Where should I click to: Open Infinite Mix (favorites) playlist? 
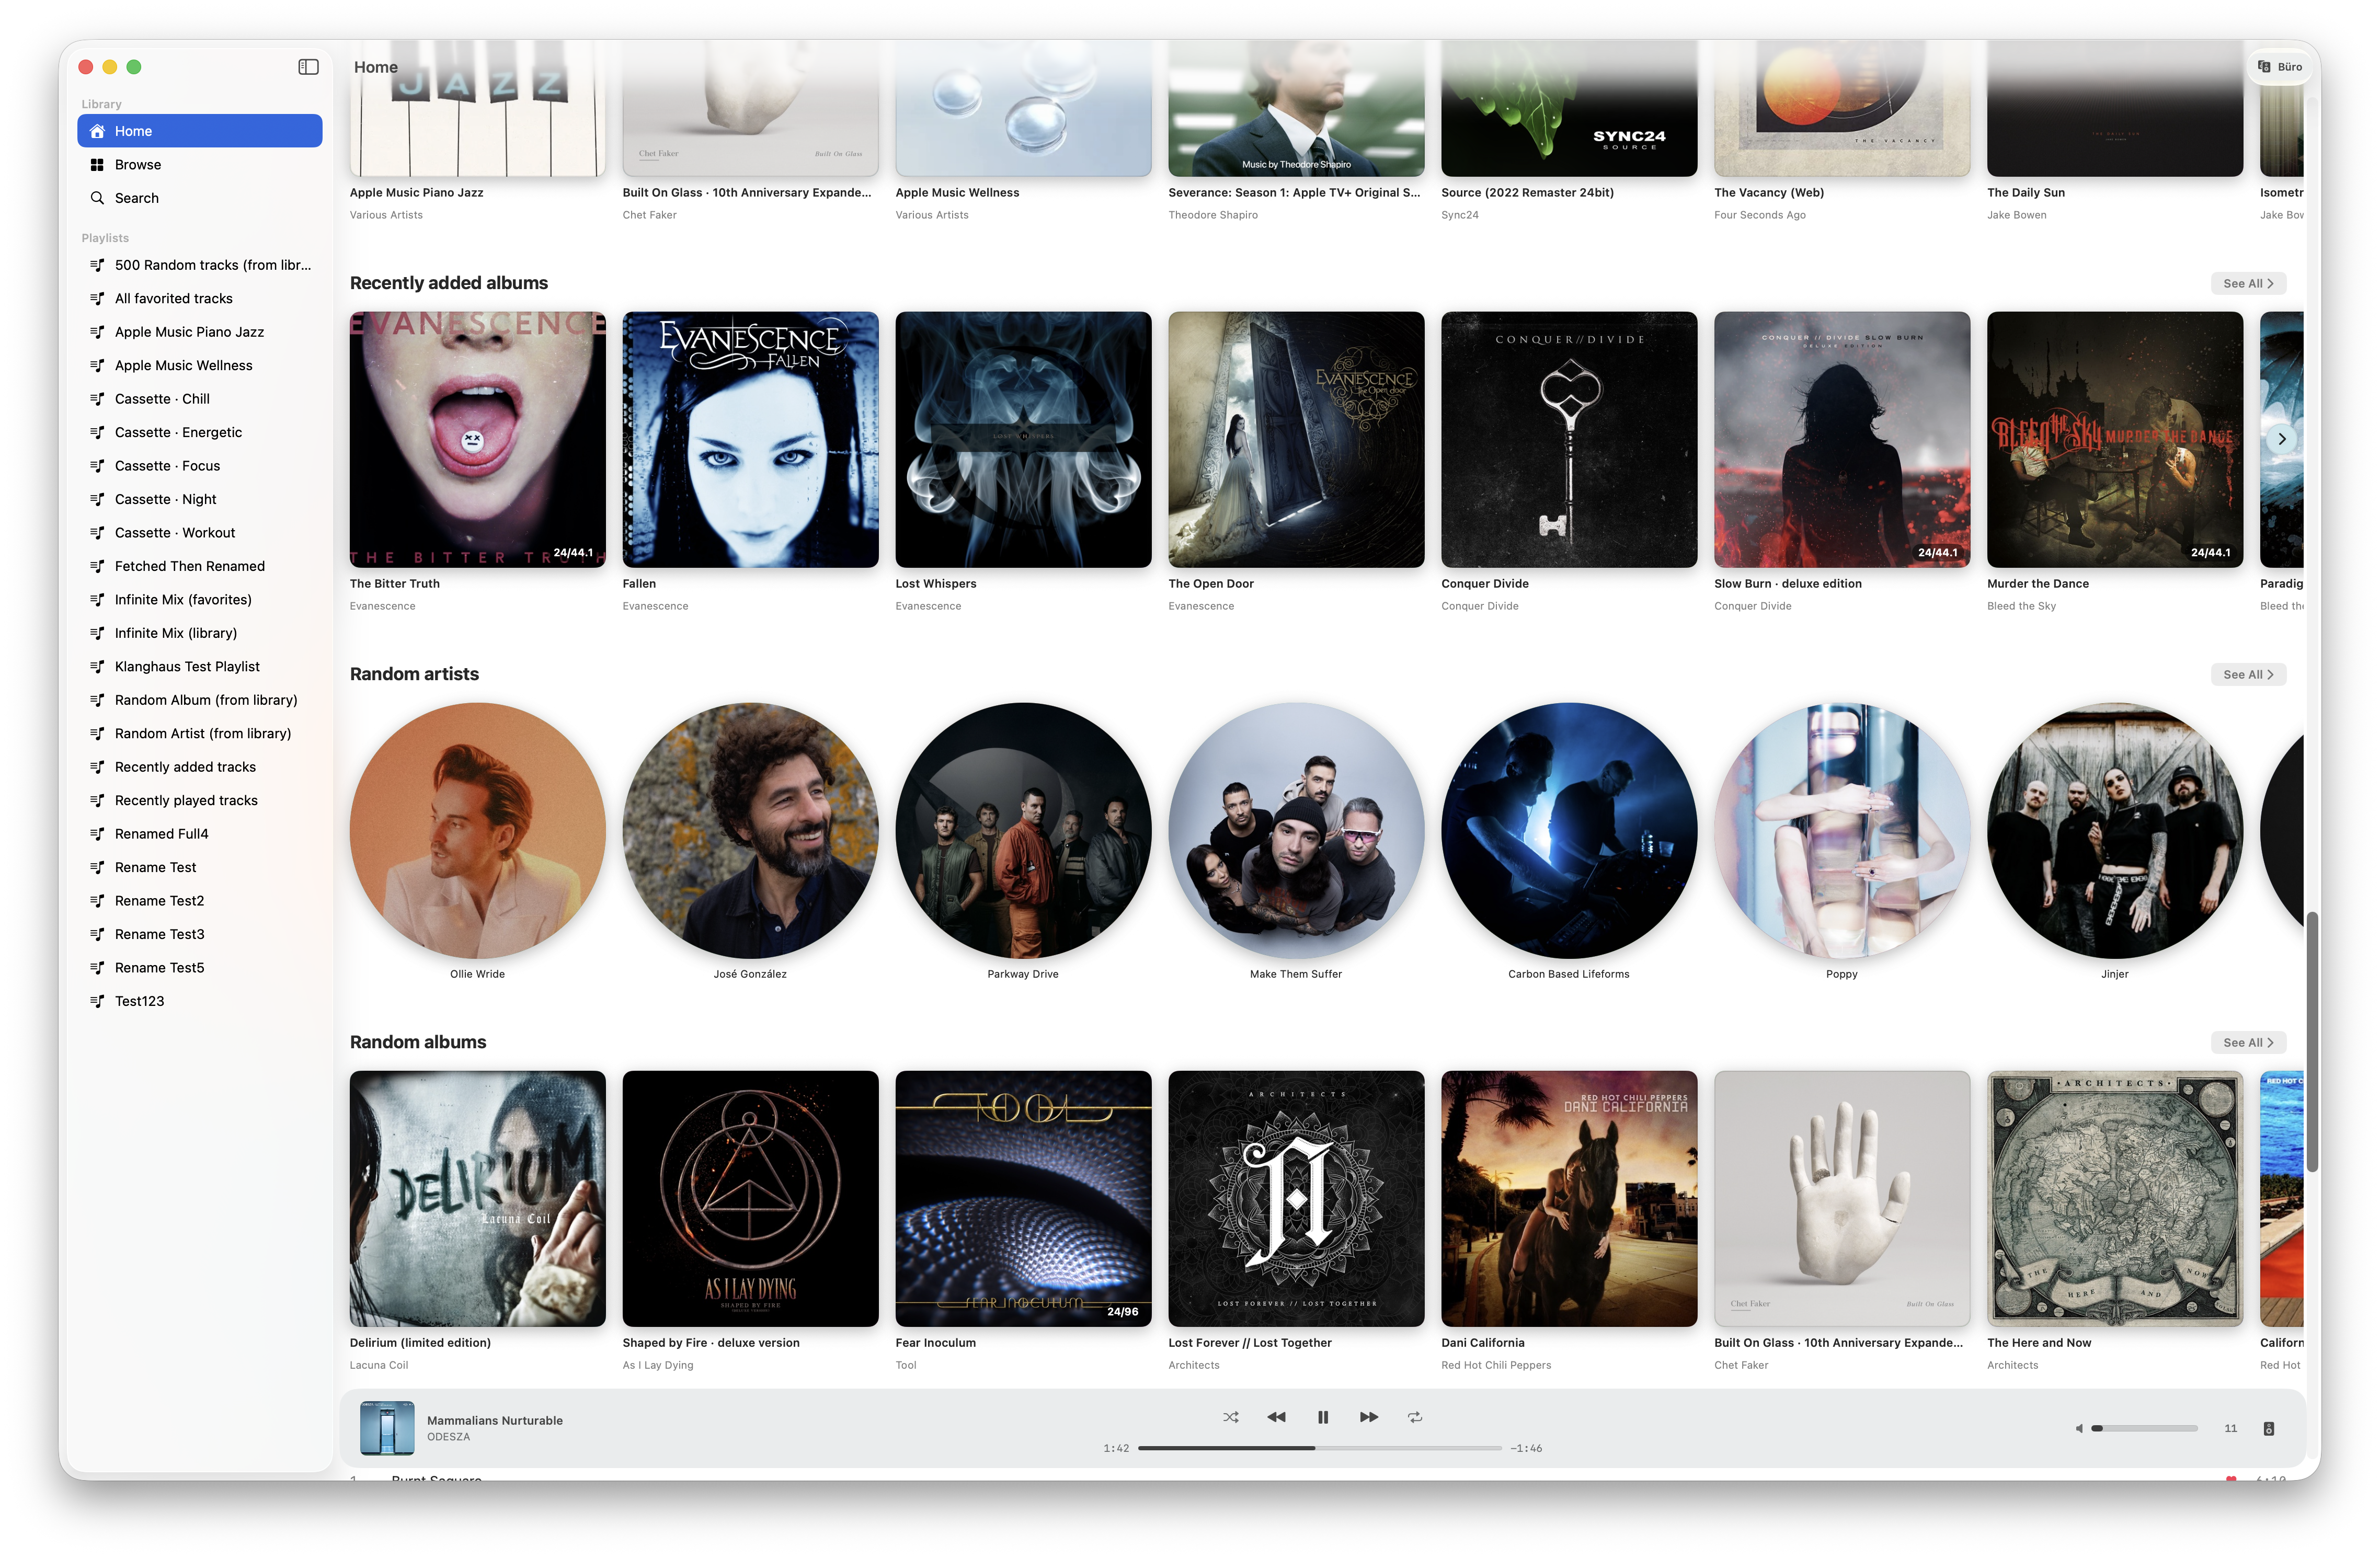(200, 600)
